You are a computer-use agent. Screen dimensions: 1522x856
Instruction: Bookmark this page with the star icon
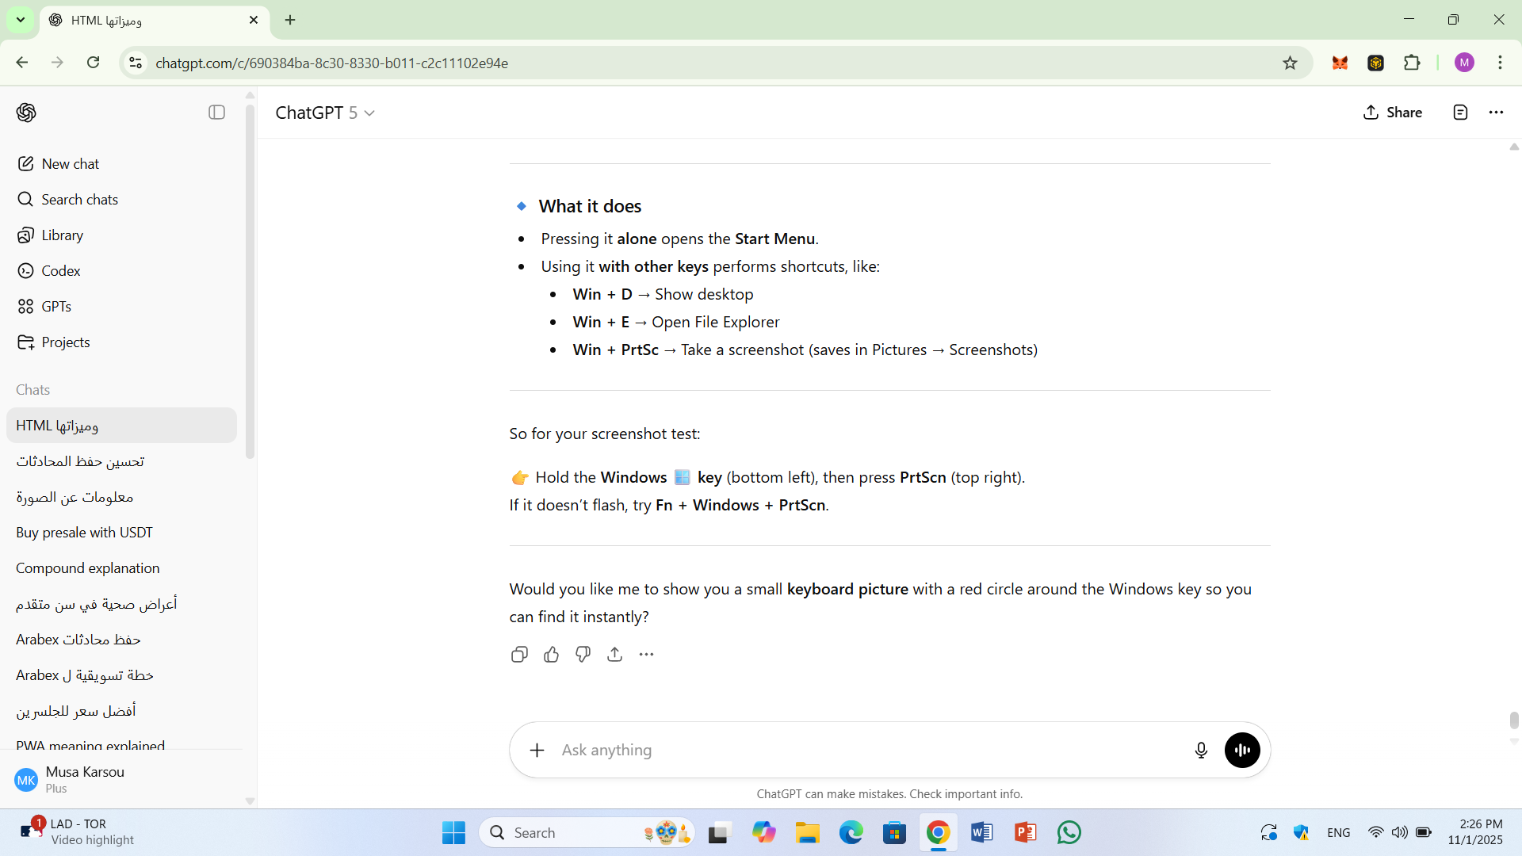pos(1290,63)
